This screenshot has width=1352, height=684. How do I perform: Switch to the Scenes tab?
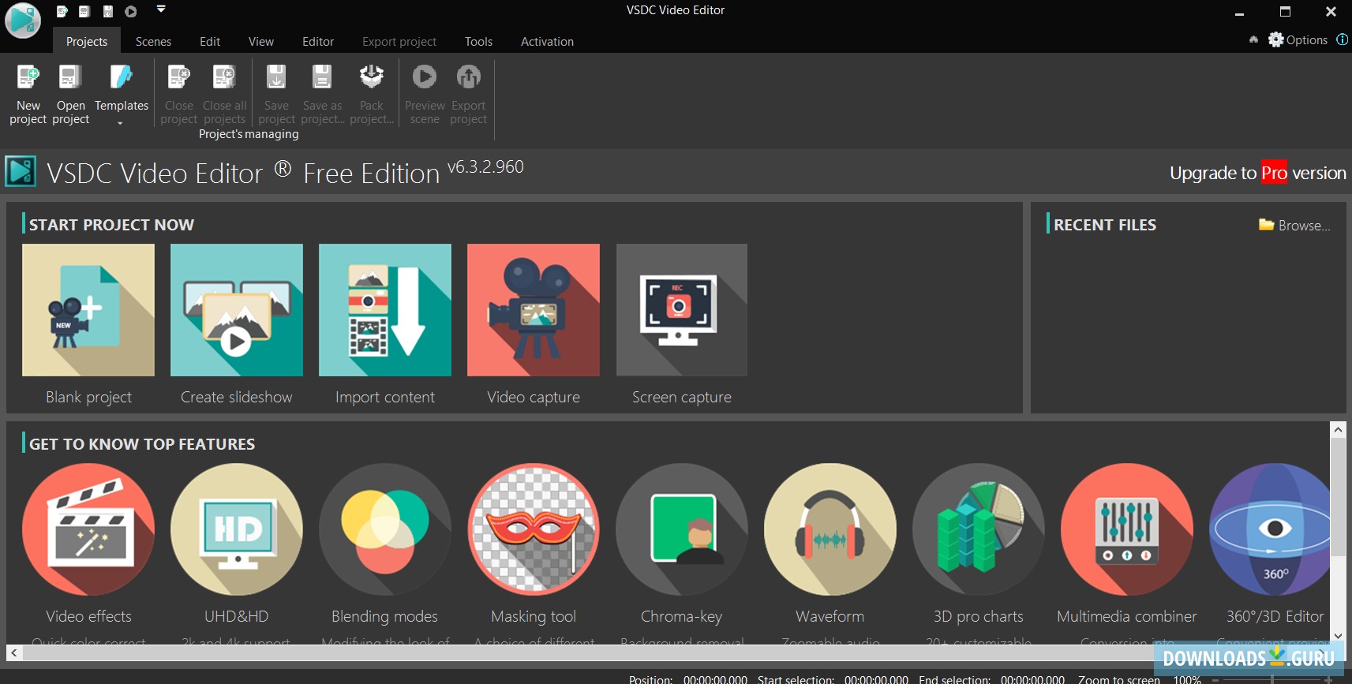tap(153, 41)
